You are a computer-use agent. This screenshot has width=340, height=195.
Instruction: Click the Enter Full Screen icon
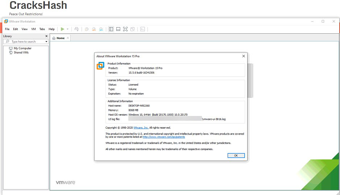(x=125, y=29)
